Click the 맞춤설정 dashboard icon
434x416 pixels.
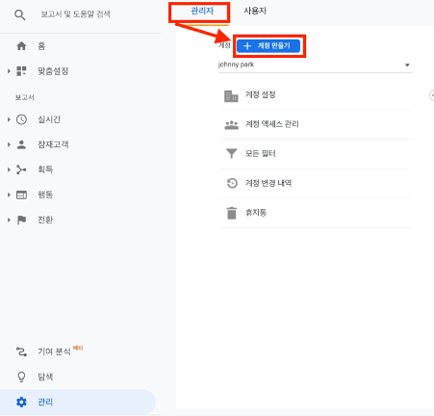tap(21, 71)
